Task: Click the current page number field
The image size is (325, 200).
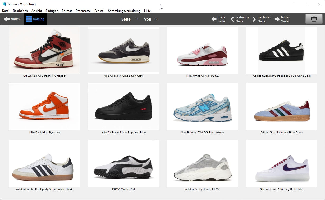Action: point(138,19)
